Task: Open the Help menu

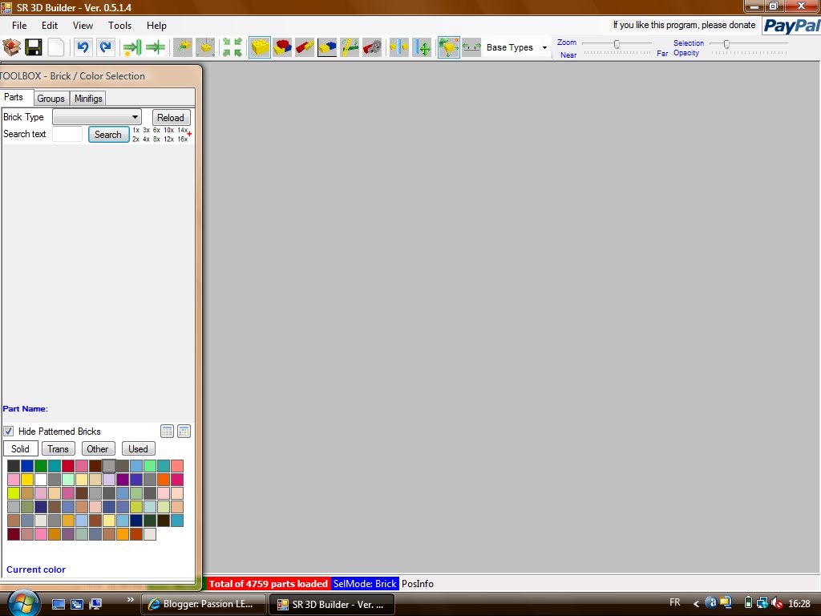Action: [x=156, y=25]
